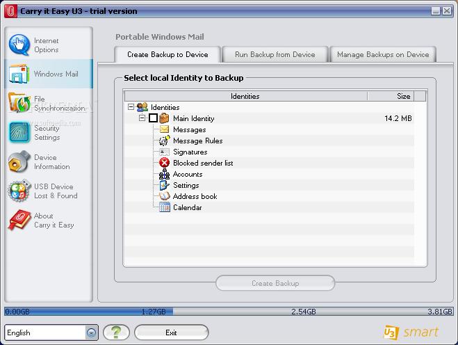The height and width of the screenshot is (345, 458).
Task: Click the 14.2 MB size value
Action: (398, 118)
